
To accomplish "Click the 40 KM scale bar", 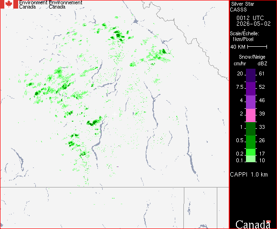I will tap(257, 47).
